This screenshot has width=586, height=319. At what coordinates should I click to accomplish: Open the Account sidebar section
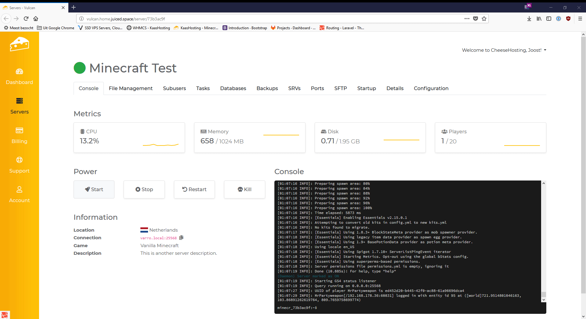click(x=19, y=194)
